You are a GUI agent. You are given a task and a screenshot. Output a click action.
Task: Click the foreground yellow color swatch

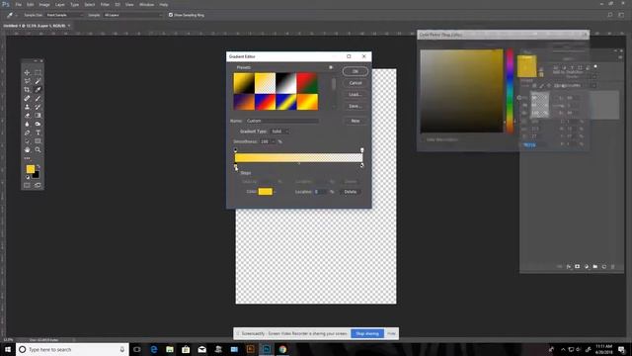pyautogui.click(x=31, y=169)
